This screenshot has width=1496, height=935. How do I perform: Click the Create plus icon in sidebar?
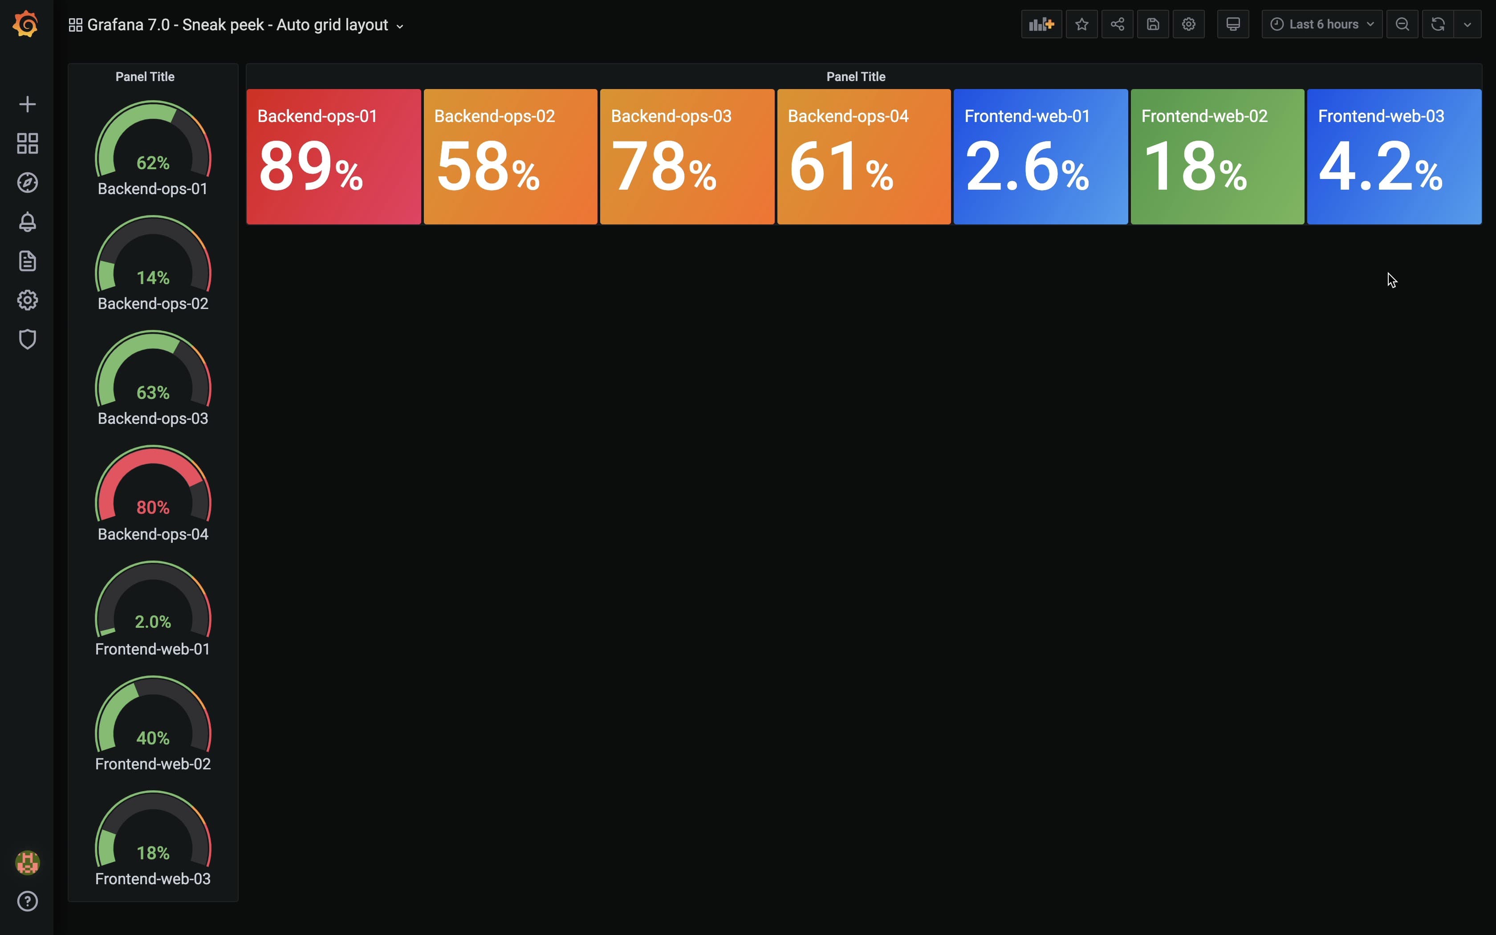coord(27,104)
